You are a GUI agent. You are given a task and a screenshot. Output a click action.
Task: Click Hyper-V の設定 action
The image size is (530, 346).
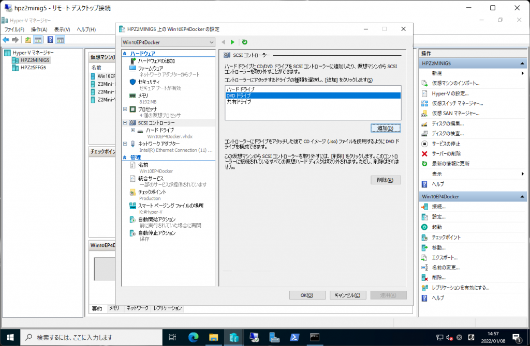pos(450,93)
